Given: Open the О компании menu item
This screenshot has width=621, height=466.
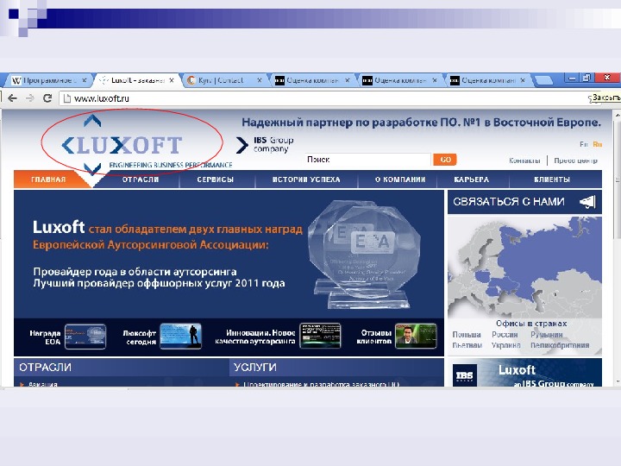Looking at the screenshot, I should 400,179.
